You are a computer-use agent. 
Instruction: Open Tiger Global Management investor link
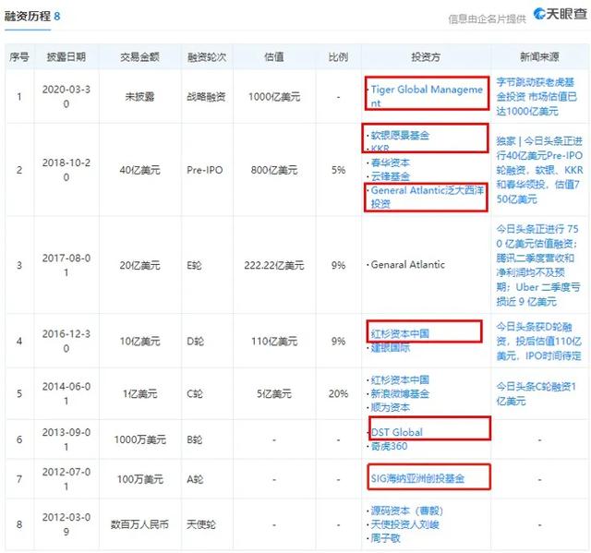click(427, 96)
